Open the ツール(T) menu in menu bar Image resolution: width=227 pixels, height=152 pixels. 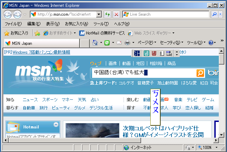(x=101, y=24)
